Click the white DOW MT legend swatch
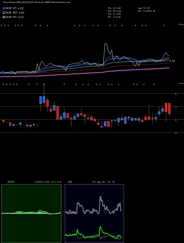 4,13
